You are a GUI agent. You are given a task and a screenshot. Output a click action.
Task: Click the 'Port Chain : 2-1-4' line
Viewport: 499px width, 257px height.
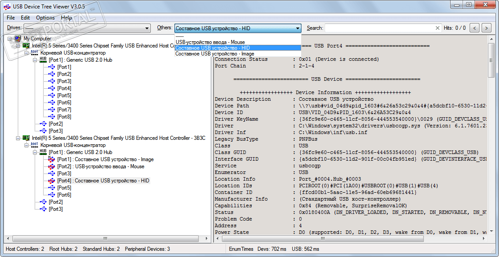(x=266, y=66)
